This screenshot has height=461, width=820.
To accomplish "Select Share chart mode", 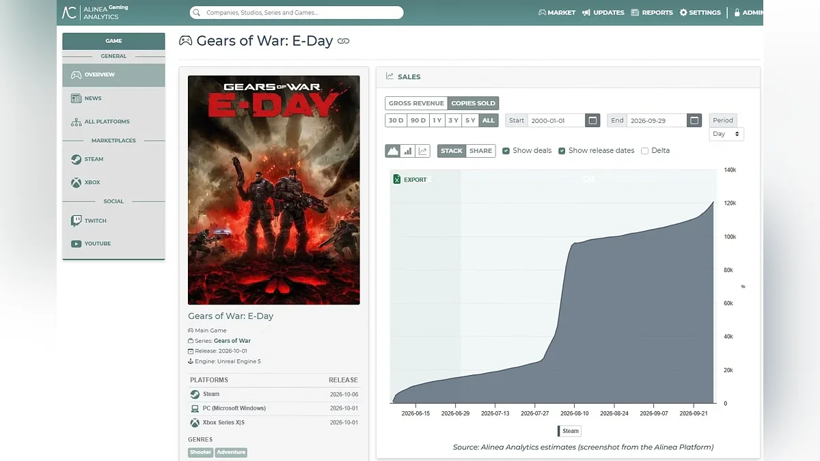I will coord(481,151).
